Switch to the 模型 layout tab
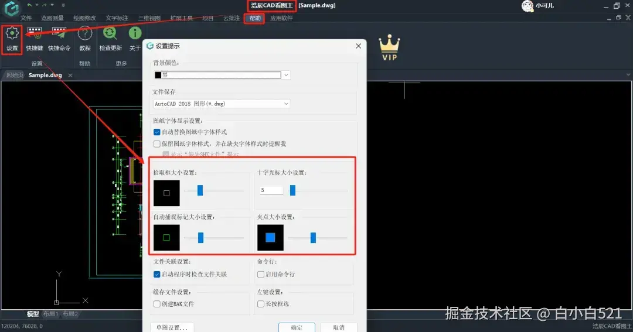 33,314
